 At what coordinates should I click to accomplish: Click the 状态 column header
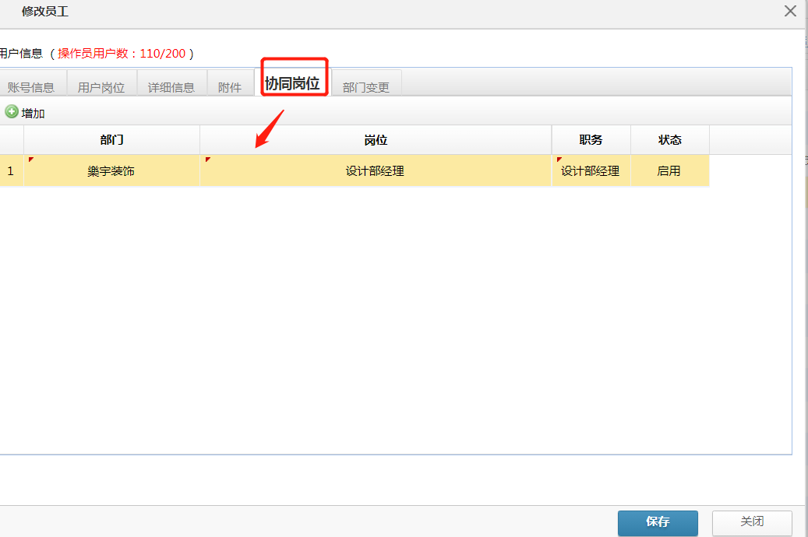[670, 139]
